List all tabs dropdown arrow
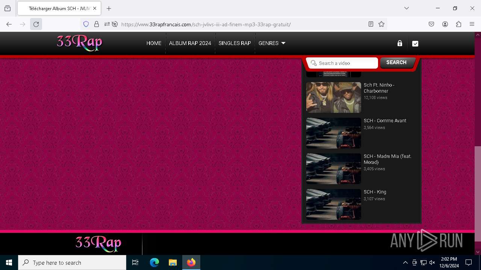The width and height of the screenshot is (481, 270). 407,8
